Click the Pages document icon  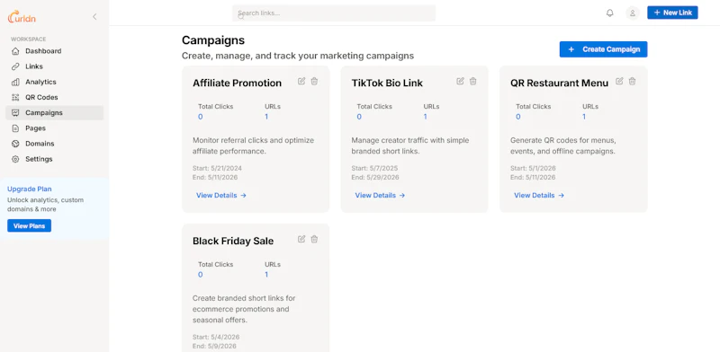coord(15,128)
